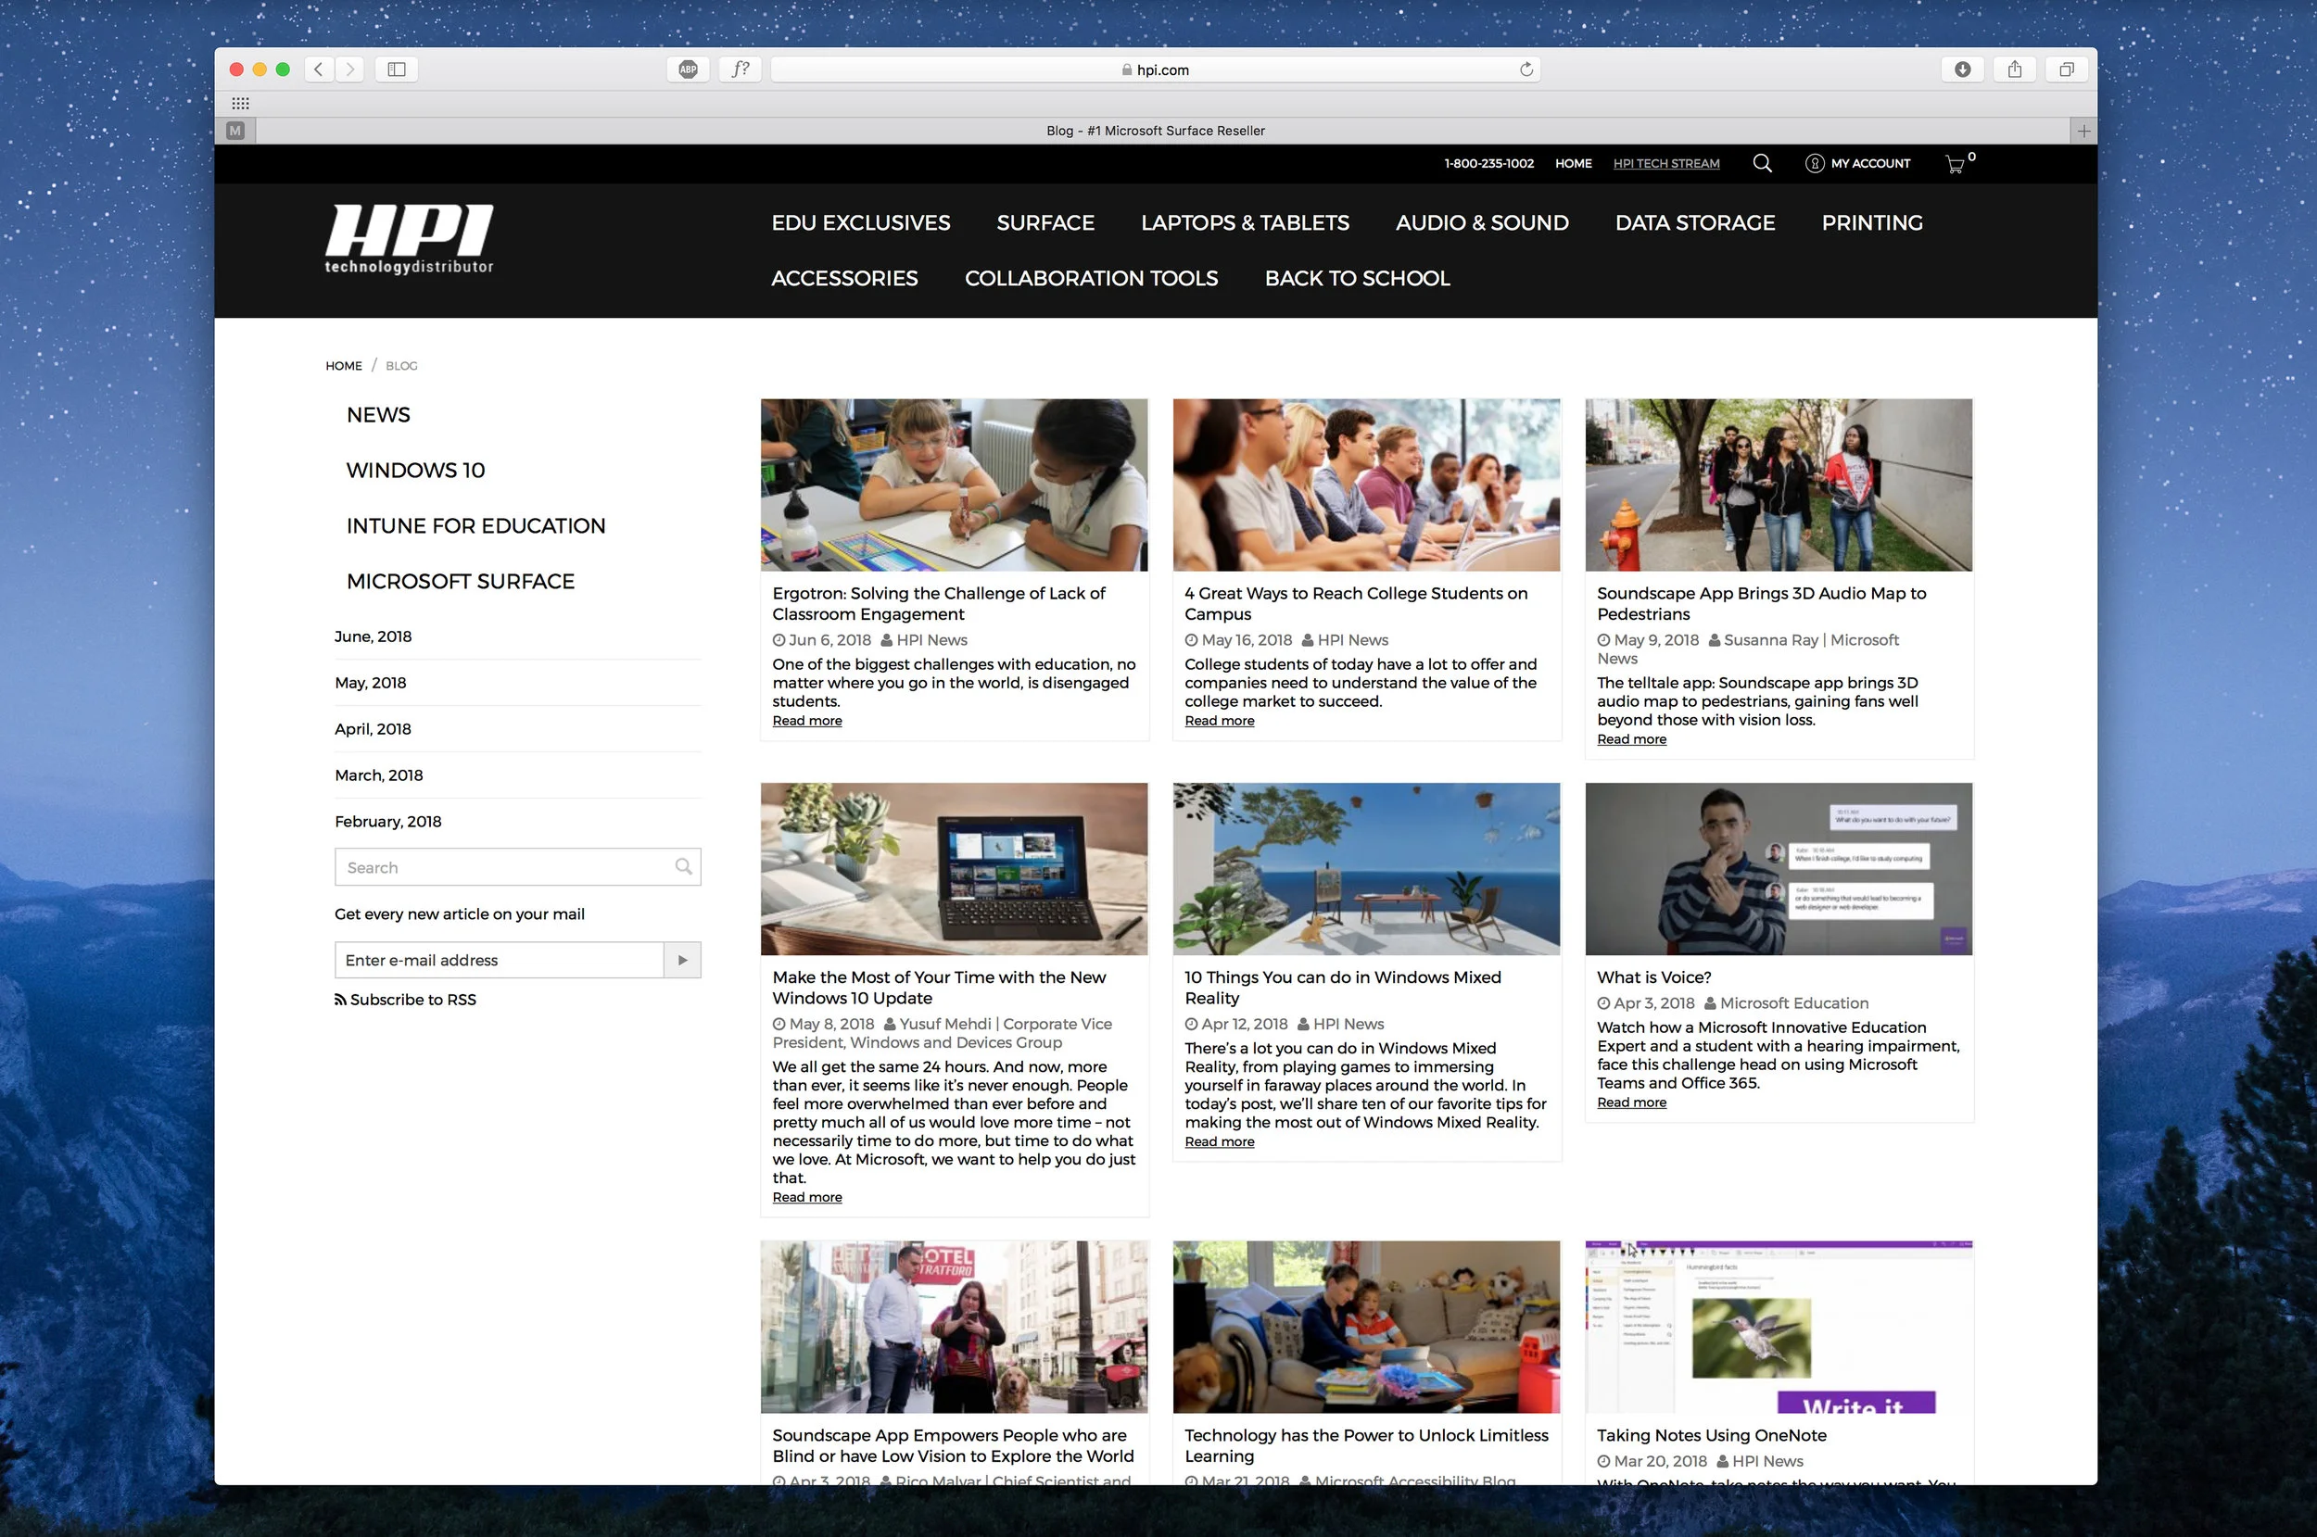Select MICROSOFT SURFACE category
2317x1537 pixels.
point(460,581)
